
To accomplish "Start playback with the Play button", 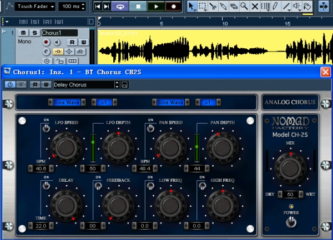I will (x=156, y=7).
